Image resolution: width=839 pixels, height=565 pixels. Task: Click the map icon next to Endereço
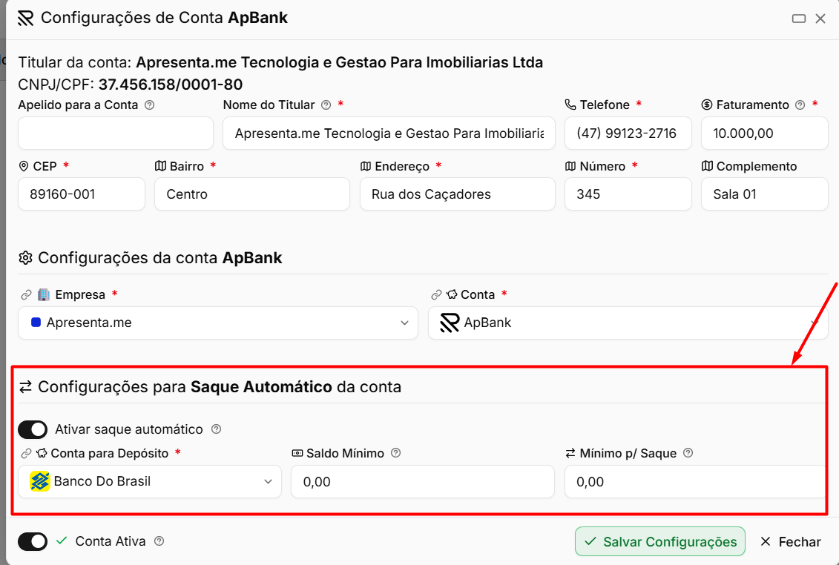tap(366, 166)
